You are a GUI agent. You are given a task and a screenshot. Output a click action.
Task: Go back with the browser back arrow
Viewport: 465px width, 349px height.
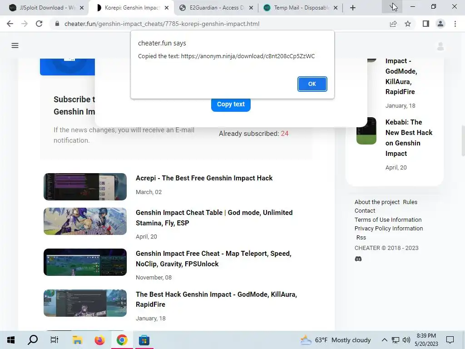(x=10, y=24)
